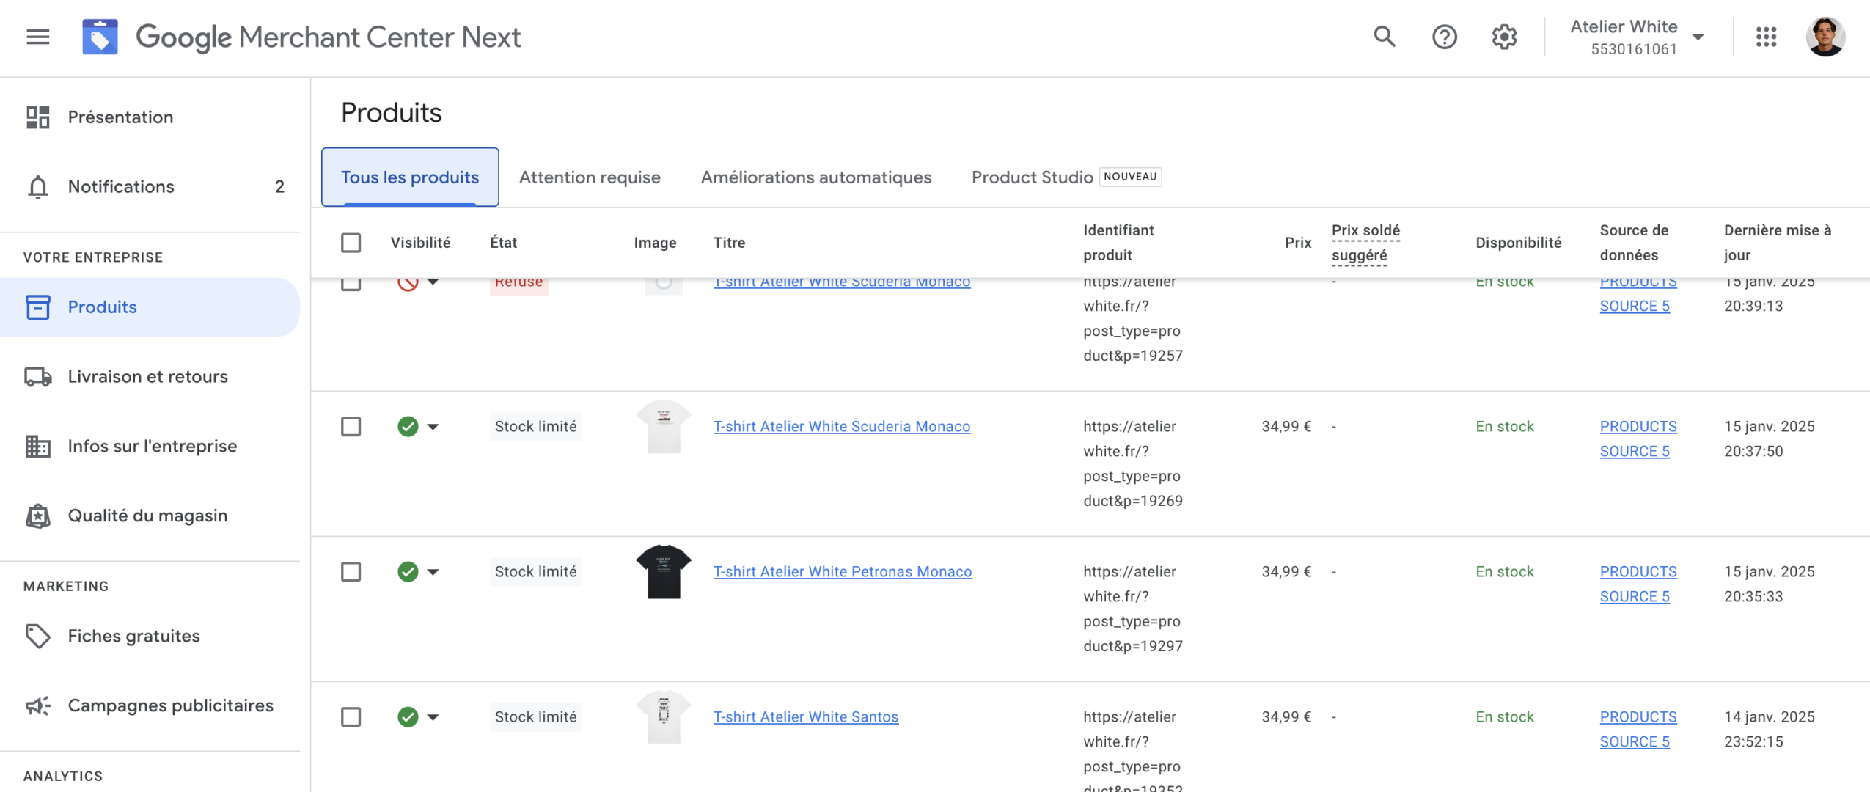Click the Prix column header
The height and width of the screenshot is (792, 1870).
pyautogui.click(x=1297, y=243)
